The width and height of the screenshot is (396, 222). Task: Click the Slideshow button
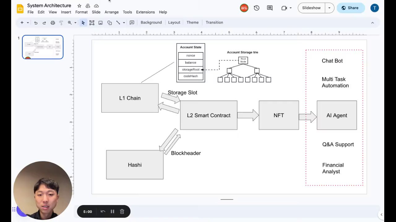311,8
